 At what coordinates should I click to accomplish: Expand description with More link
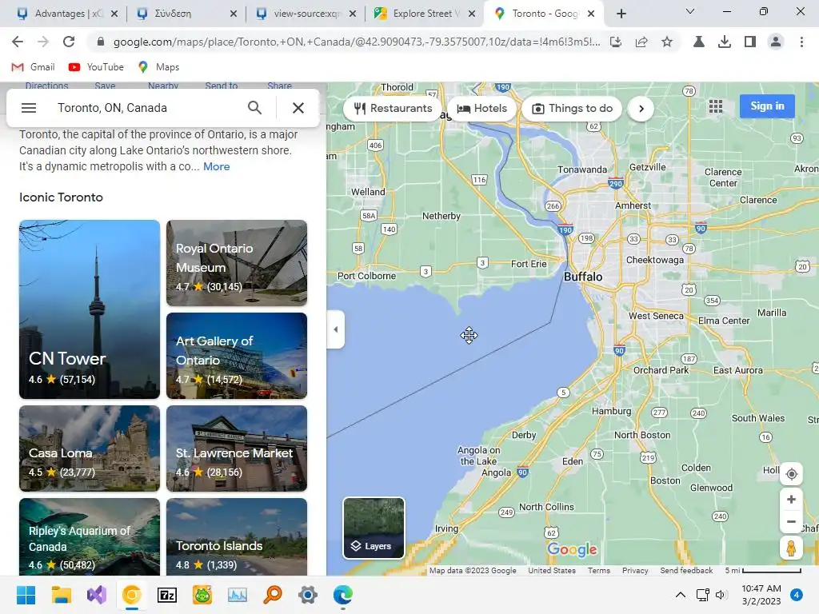point(216,166)
